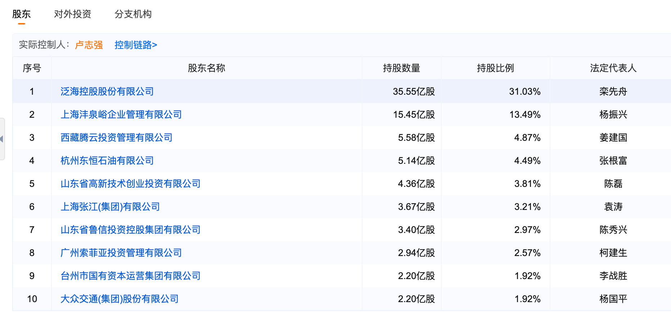Click the 4.87% shareholding ratio

pyautogui.click(x=527, y=138)
